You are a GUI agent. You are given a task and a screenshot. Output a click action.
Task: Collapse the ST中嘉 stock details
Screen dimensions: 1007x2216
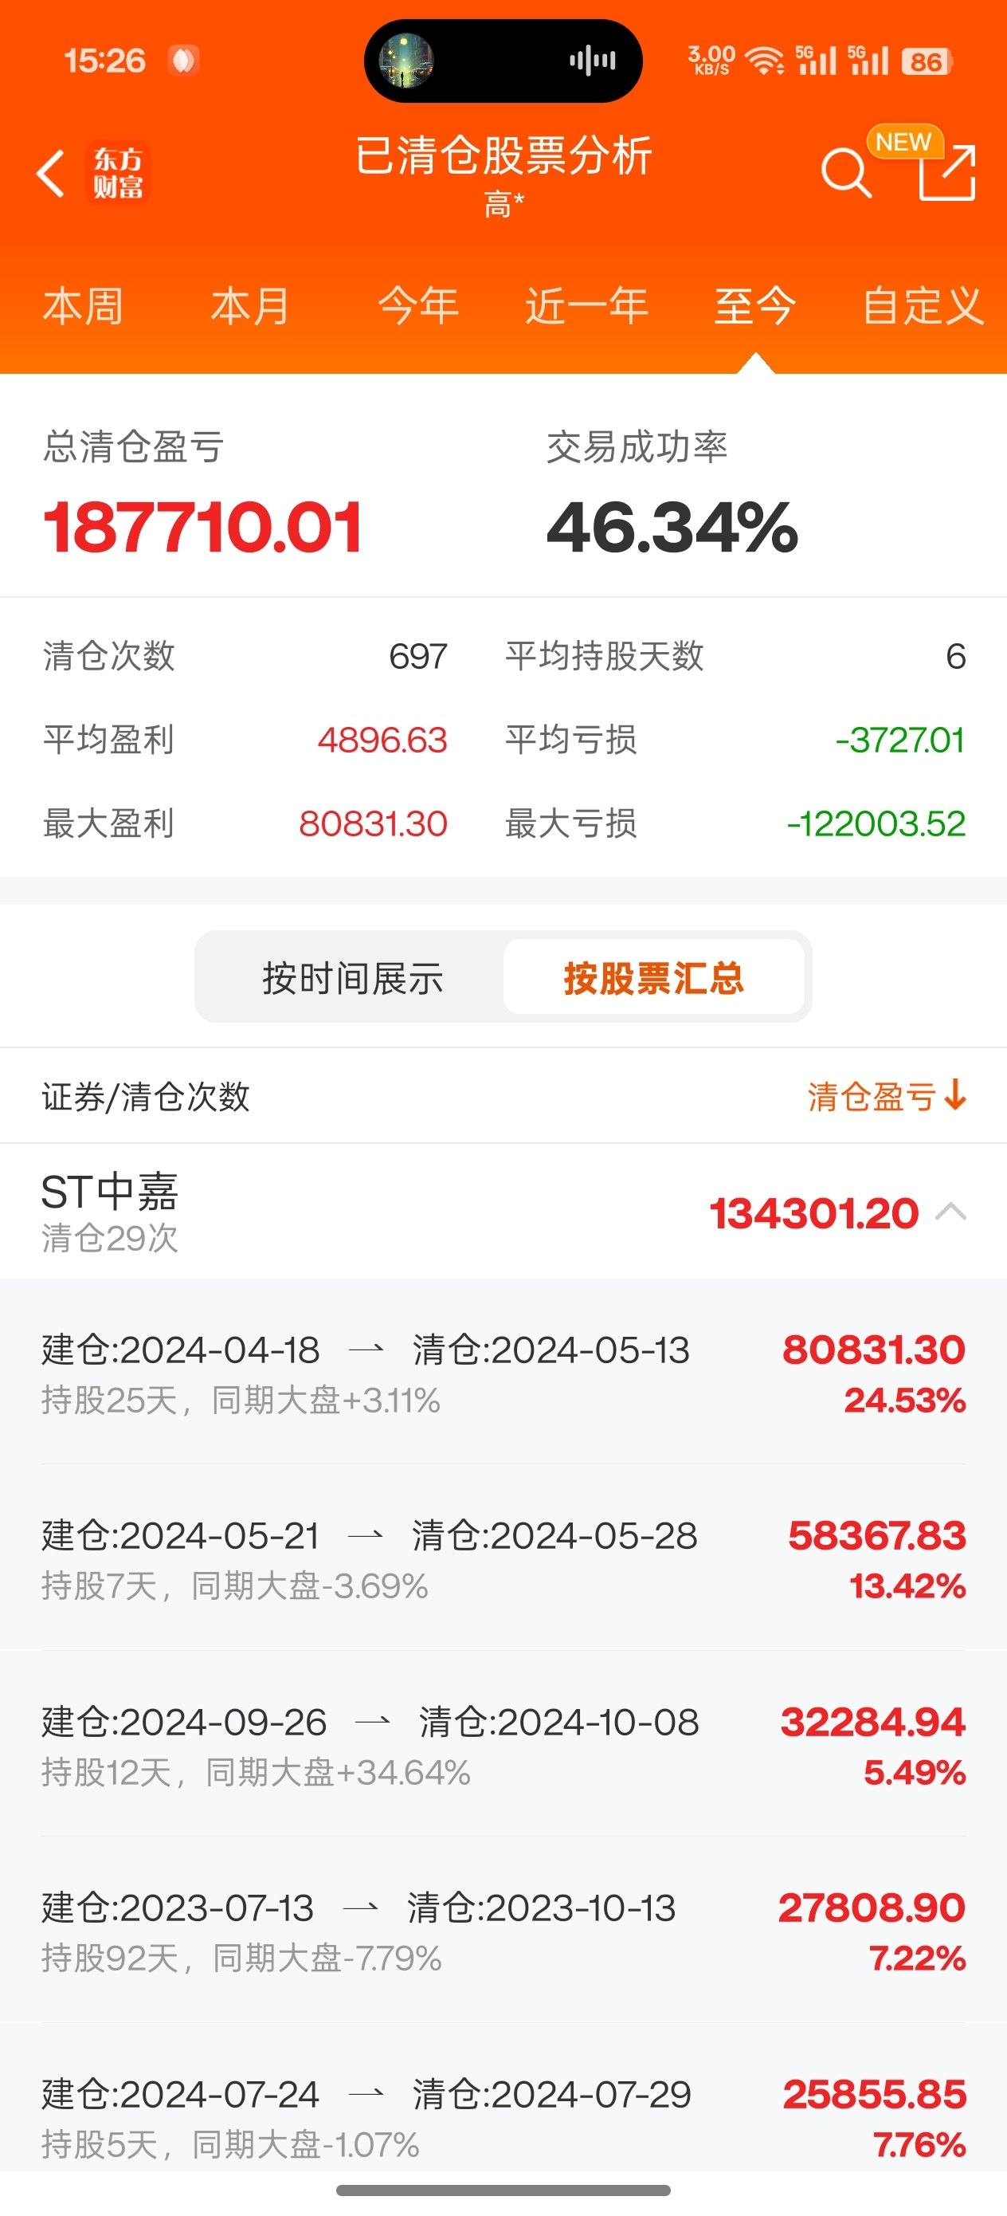[x=951, y=1212]
